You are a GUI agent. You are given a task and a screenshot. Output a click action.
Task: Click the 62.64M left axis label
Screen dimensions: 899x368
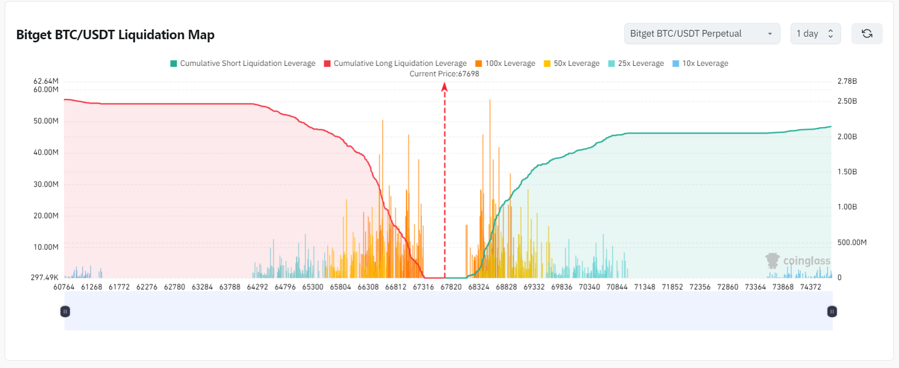[x=46, y=81]
